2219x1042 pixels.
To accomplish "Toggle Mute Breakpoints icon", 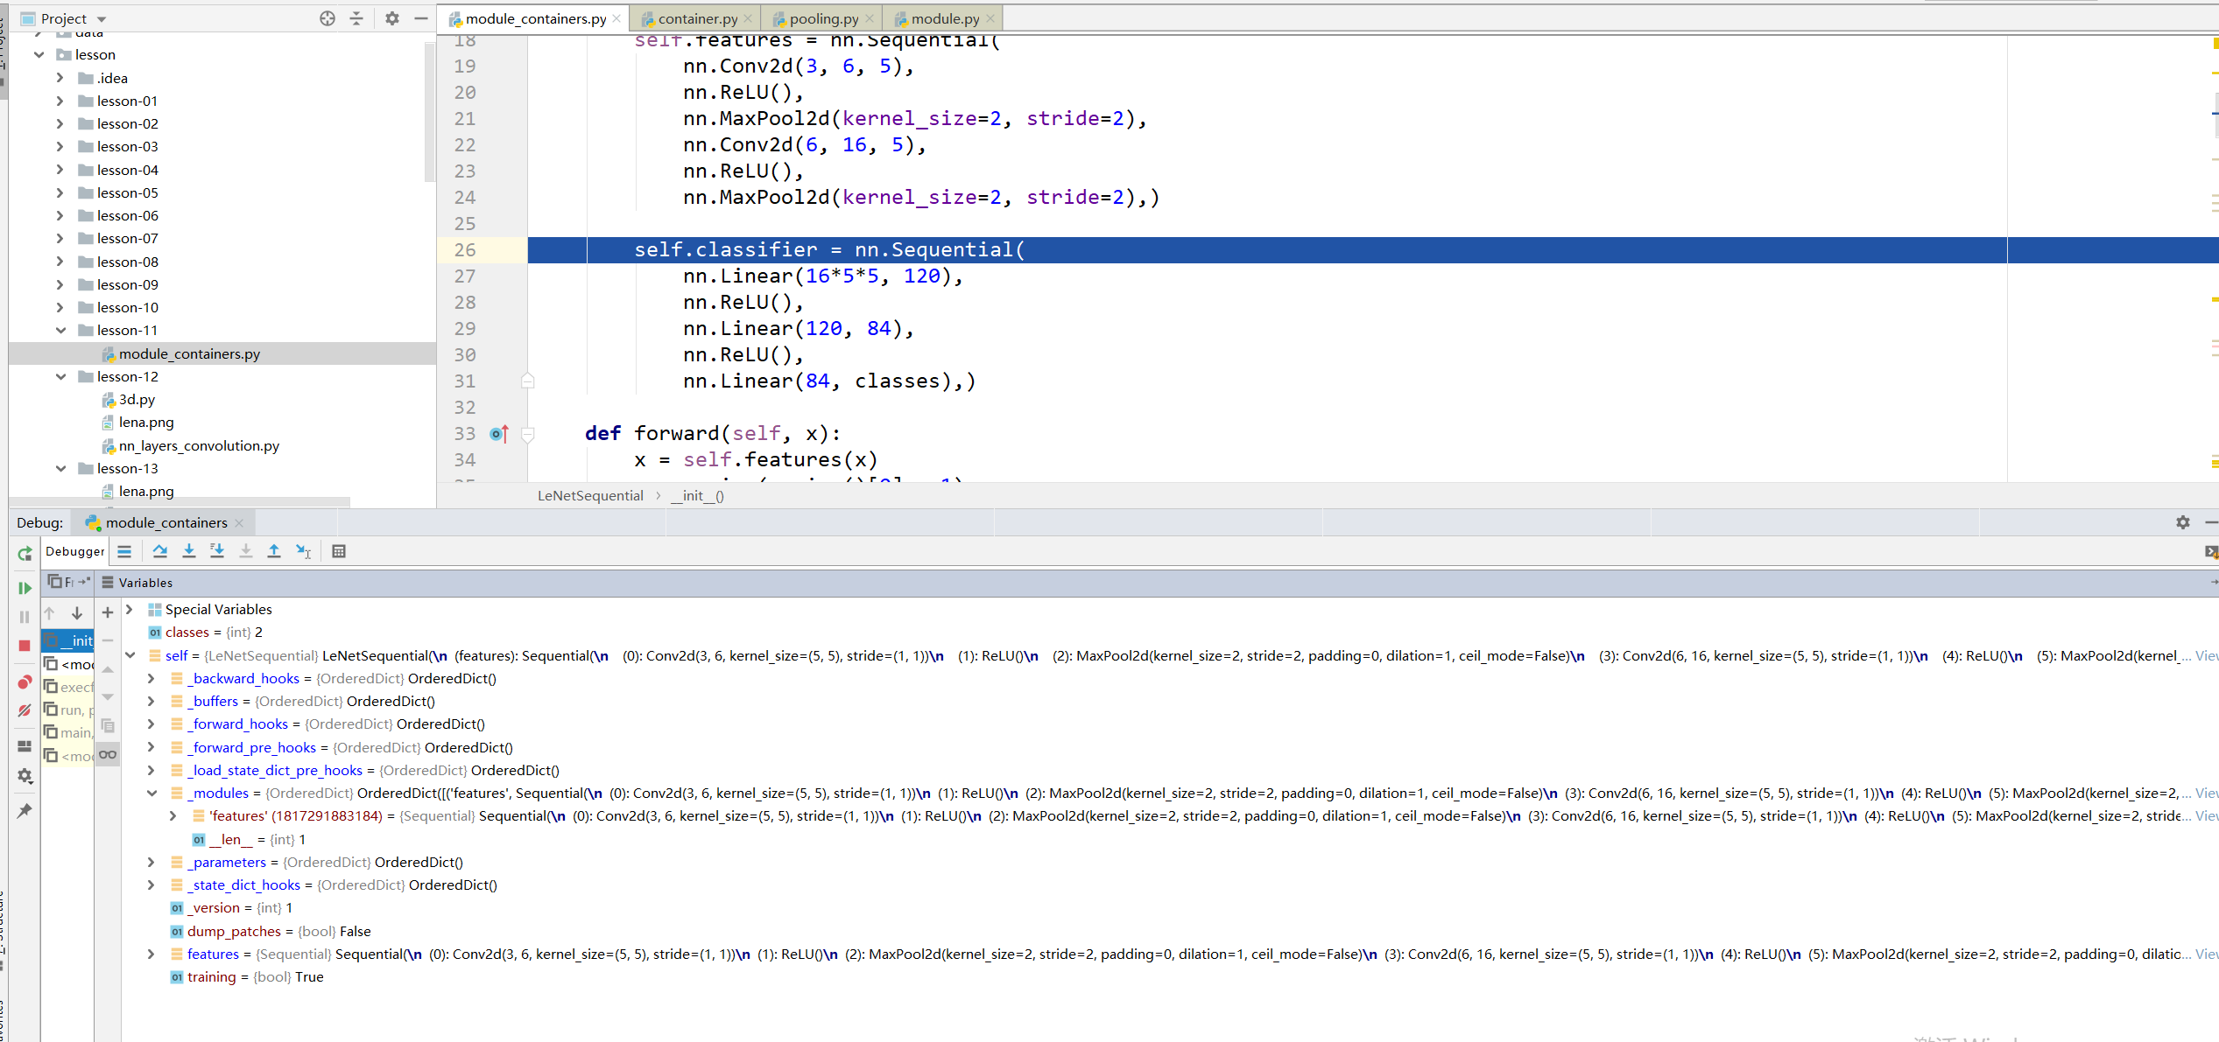I will coord(25,710).
